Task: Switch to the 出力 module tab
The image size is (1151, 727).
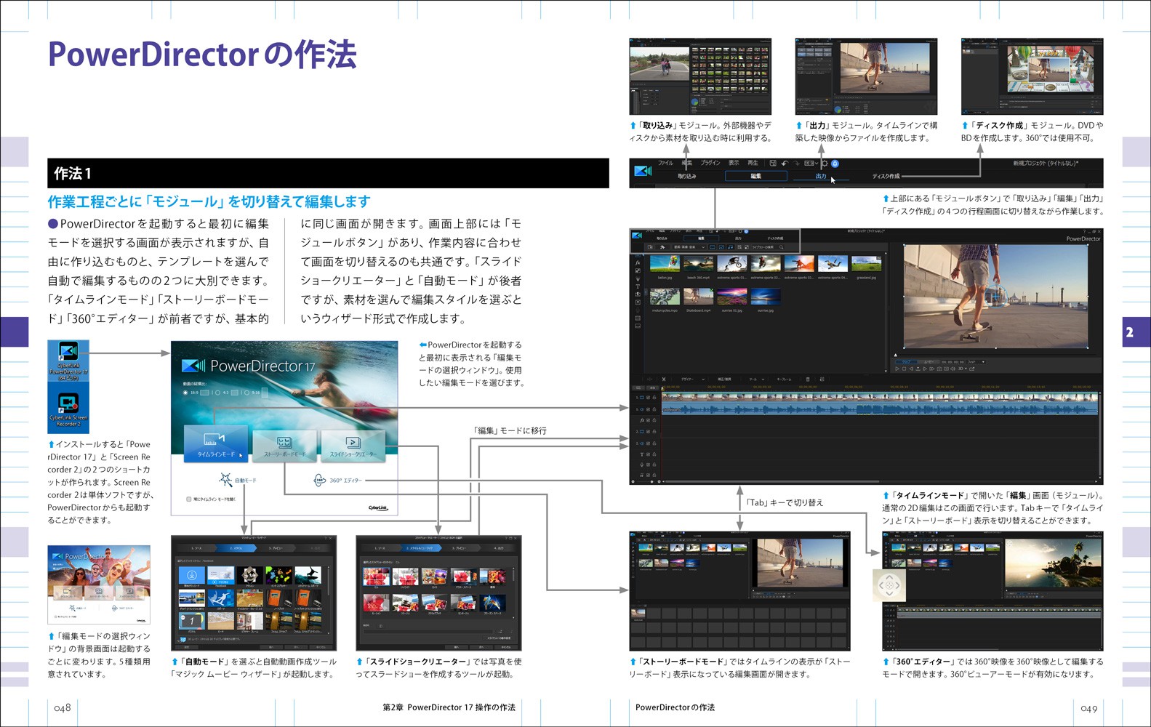Action: pyautogui.click(x=820, y=176)
